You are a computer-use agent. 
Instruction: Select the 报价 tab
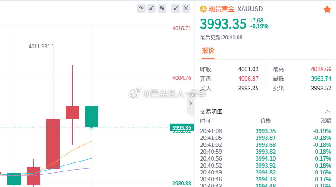[x=208, y=51]
